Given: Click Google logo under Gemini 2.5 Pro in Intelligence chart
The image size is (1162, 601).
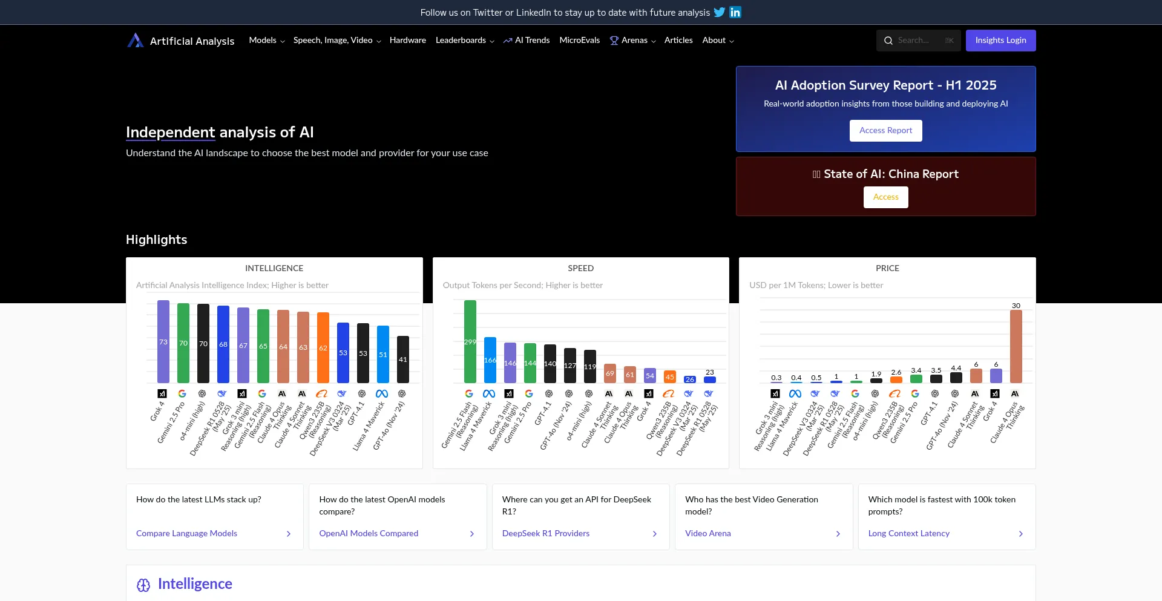Looking at the screenshot, I should pyautogui.click(x=182, y=393).
